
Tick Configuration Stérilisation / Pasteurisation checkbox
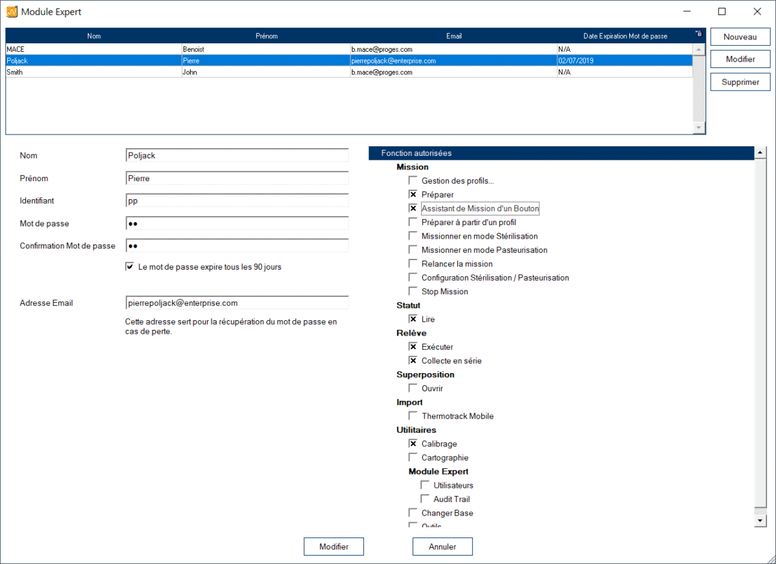tap(413, 277)
